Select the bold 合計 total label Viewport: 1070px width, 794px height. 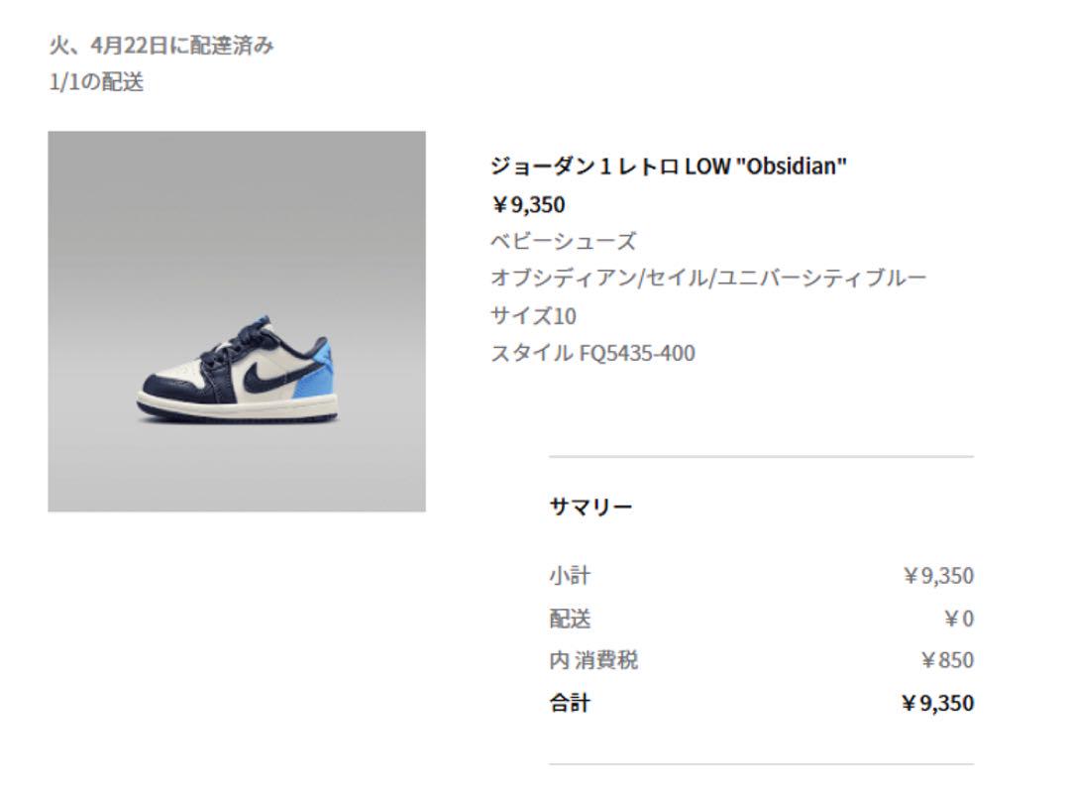(570, 703)
